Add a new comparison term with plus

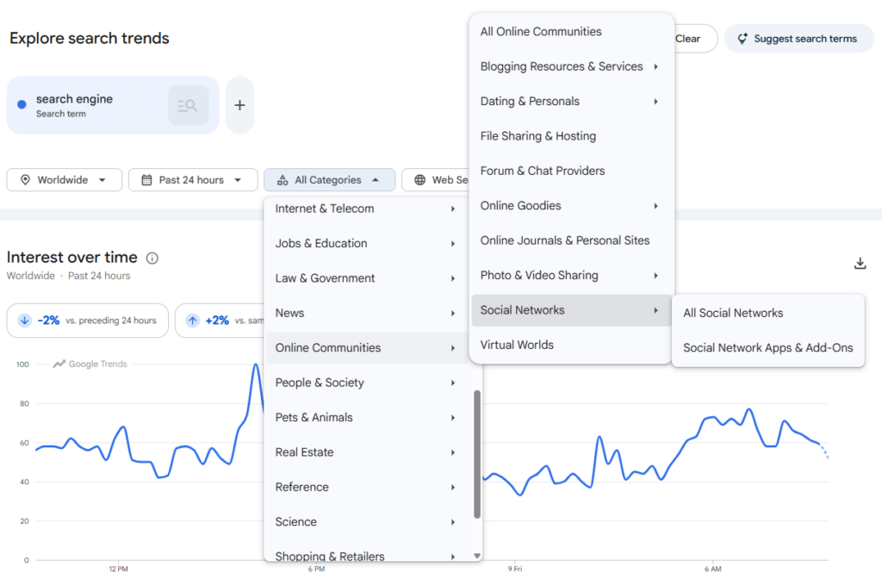coord(239,105)
